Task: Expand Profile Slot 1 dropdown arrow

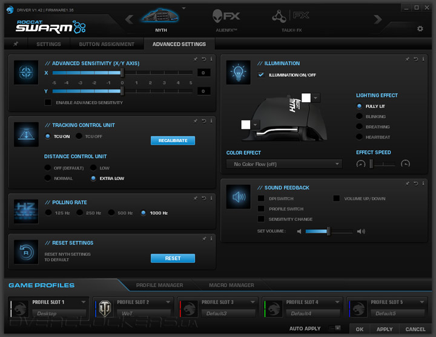Action: tap(84, 302)
